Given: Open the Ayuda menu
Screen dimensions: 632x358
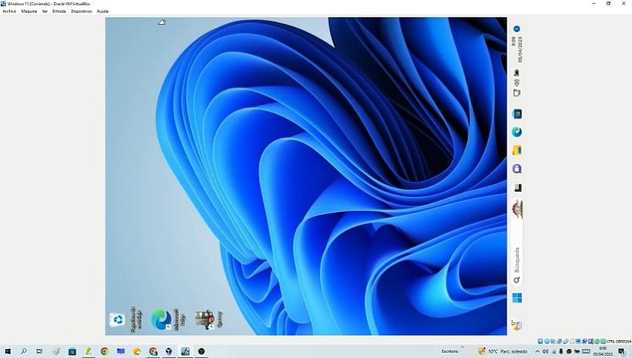Looking at the screenshot, I should click(x=102, y=11).
